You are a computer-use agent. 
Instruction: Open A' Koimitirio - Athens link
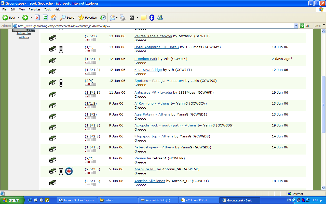point(152,103)
